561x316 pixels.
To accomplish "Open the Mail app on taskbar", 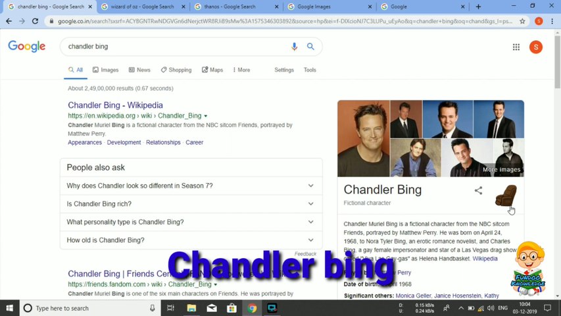I will pos(212,308).
